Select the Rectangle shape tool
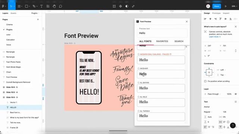Screen dimensions: 239x134 [x=27, y=6]
